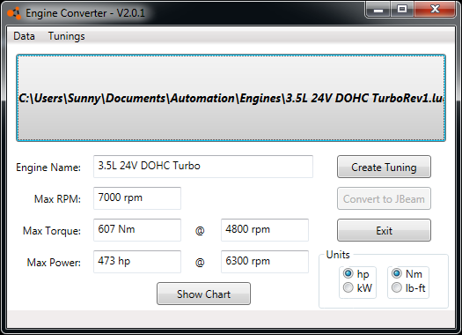462x335 pixels.
Task: Click the Engine Converter app icon
Action: [x=14, y=13]
